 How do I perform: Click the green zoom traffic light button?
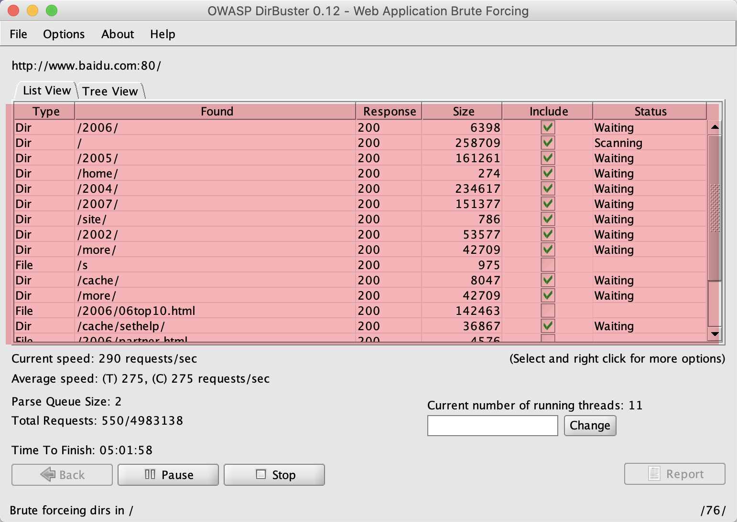point(52,10)
